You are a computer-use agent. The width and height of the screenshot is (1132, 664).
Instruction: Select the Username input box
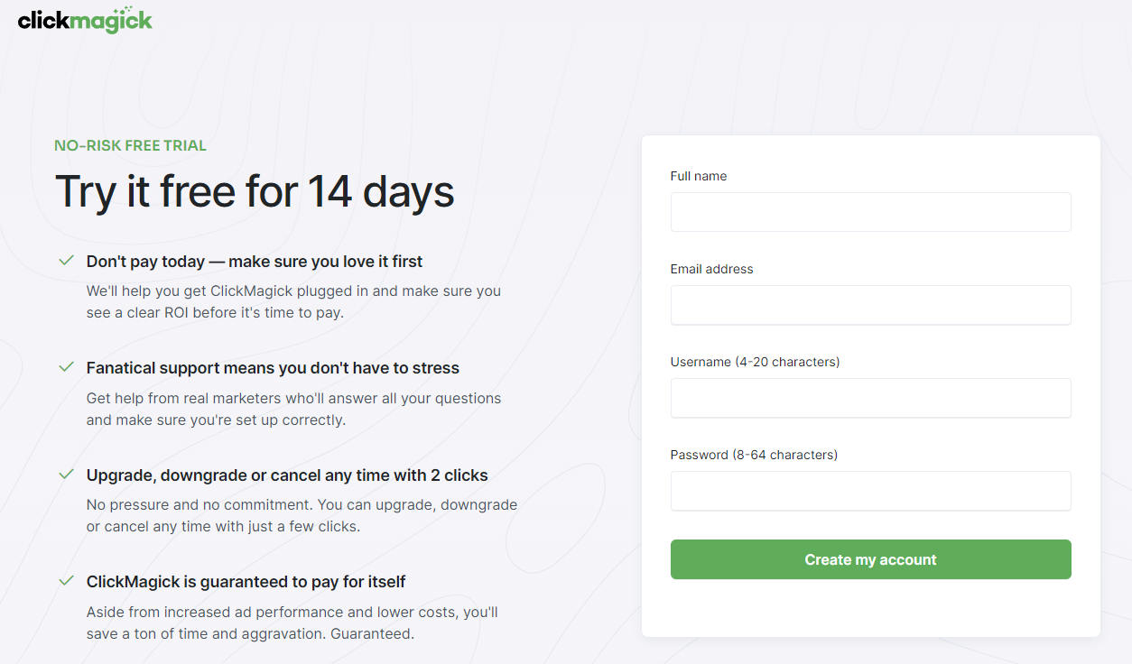tap(870, 398)
